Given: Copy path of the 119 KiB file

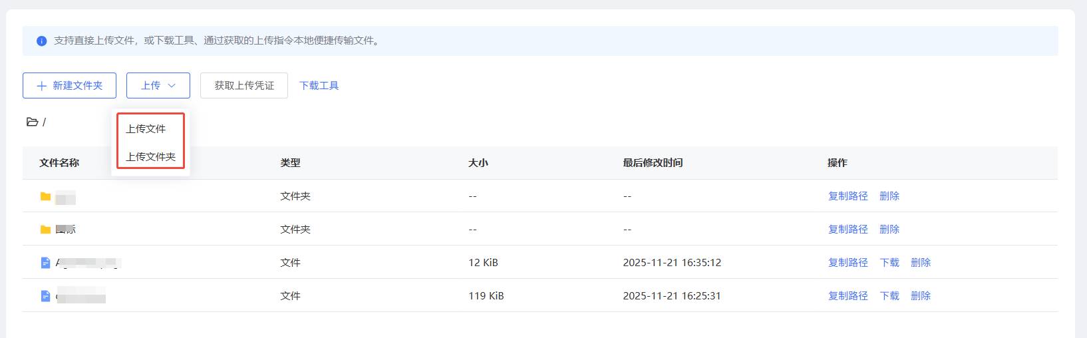Looking at the screenshot, I should point(848,296).
